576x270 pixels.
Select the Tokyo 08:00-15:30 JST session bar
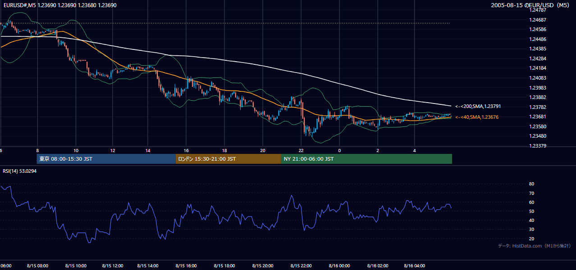click(106, 159)
